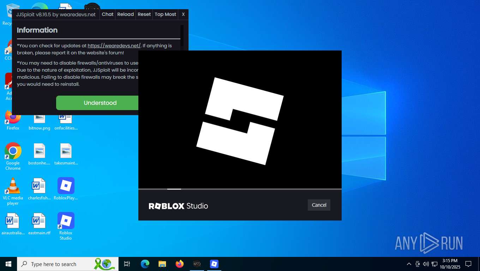The height and width of the screenshot is (271, 480).
Task: Select the bostonhe image file icon
Action: point(39,154)
